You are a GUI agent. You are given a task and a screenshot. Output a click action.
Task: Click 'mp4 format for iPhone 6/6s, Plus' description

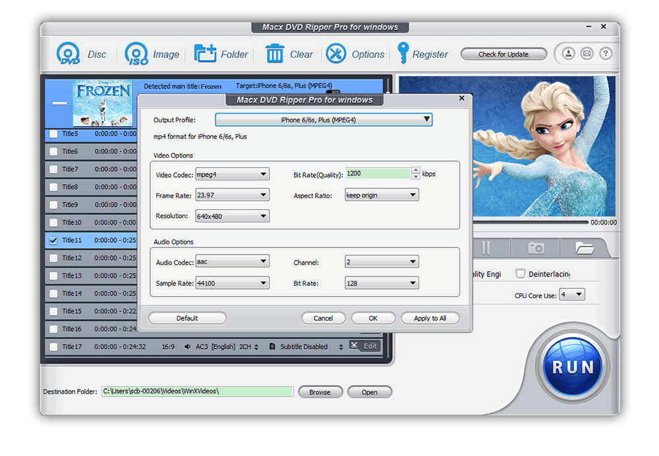point(200,136)
